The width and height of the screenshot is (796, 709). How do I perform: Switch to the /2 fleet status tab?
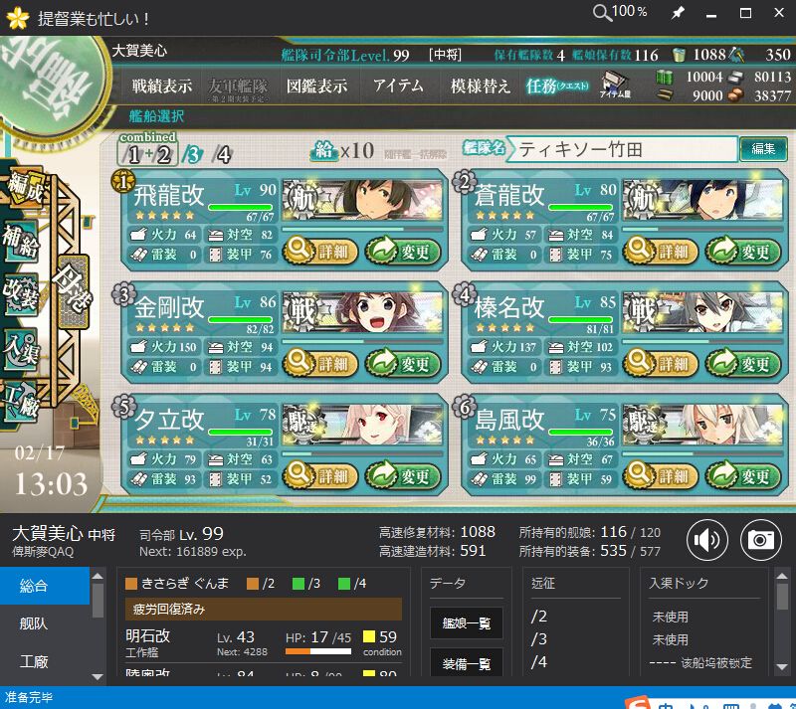tap(261, 583)
